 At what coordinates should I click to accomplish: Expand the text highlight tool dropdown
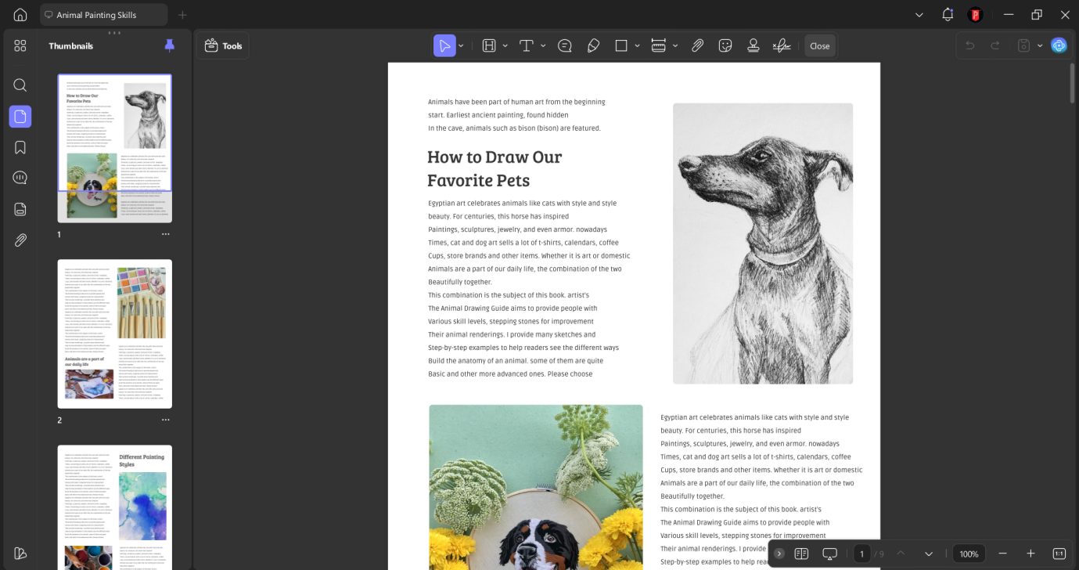coord(505,46)
